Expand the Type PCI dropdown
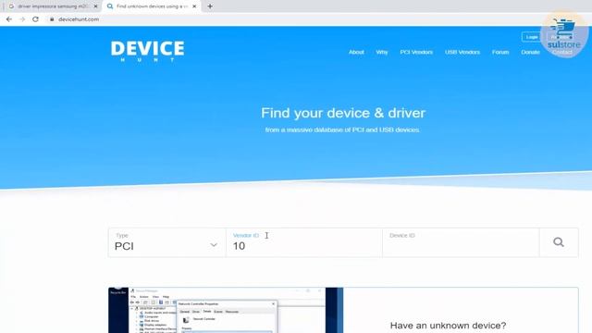The width and height of the screenshot is (592, 333). tap(166, 242)
